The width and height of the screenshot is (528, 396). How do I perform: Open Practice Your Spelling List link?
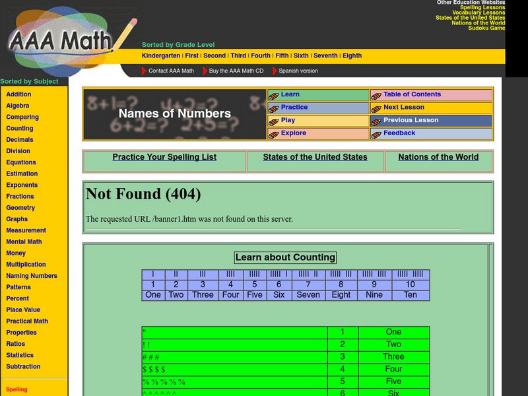click(164, 157)
